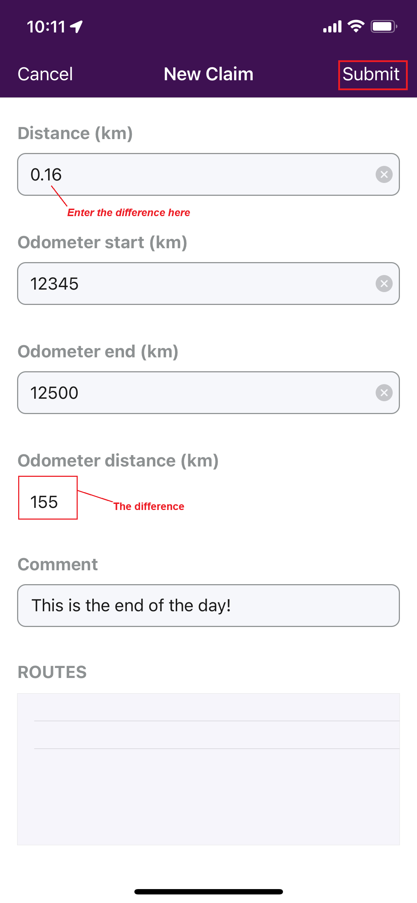Tap the home indicator bar at bottom
Viewport: 417px width, 903px height.
tap(208, 892)
